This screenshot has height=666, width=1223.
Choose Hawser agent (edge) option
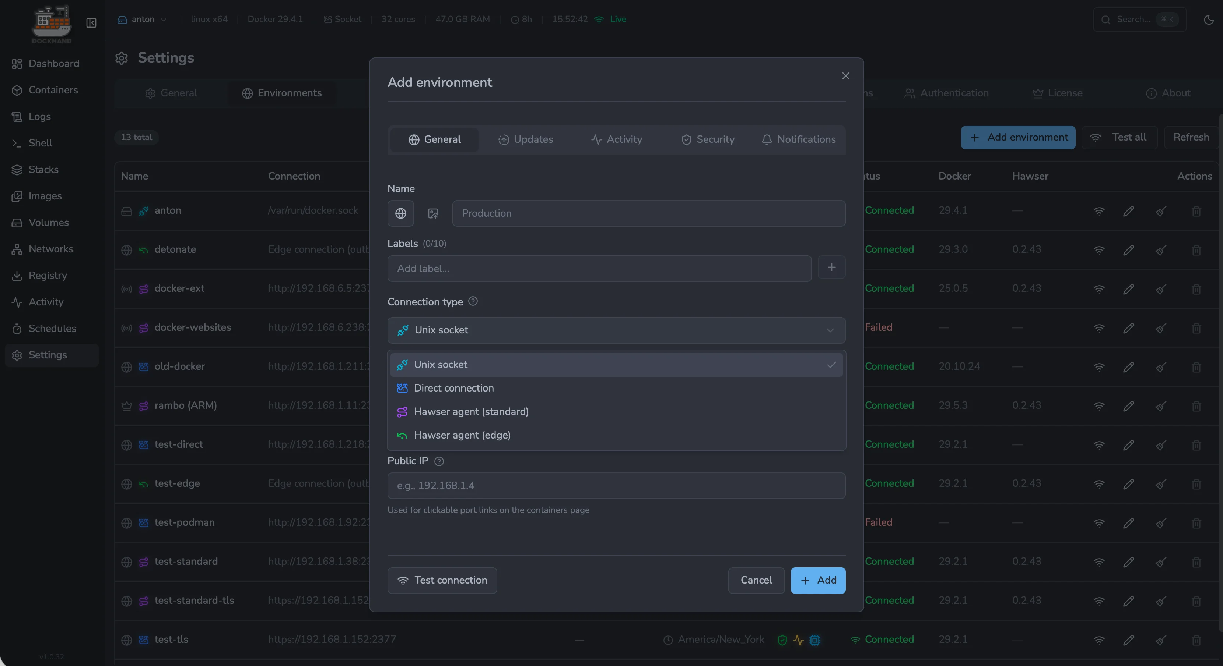tap(616, 435)
